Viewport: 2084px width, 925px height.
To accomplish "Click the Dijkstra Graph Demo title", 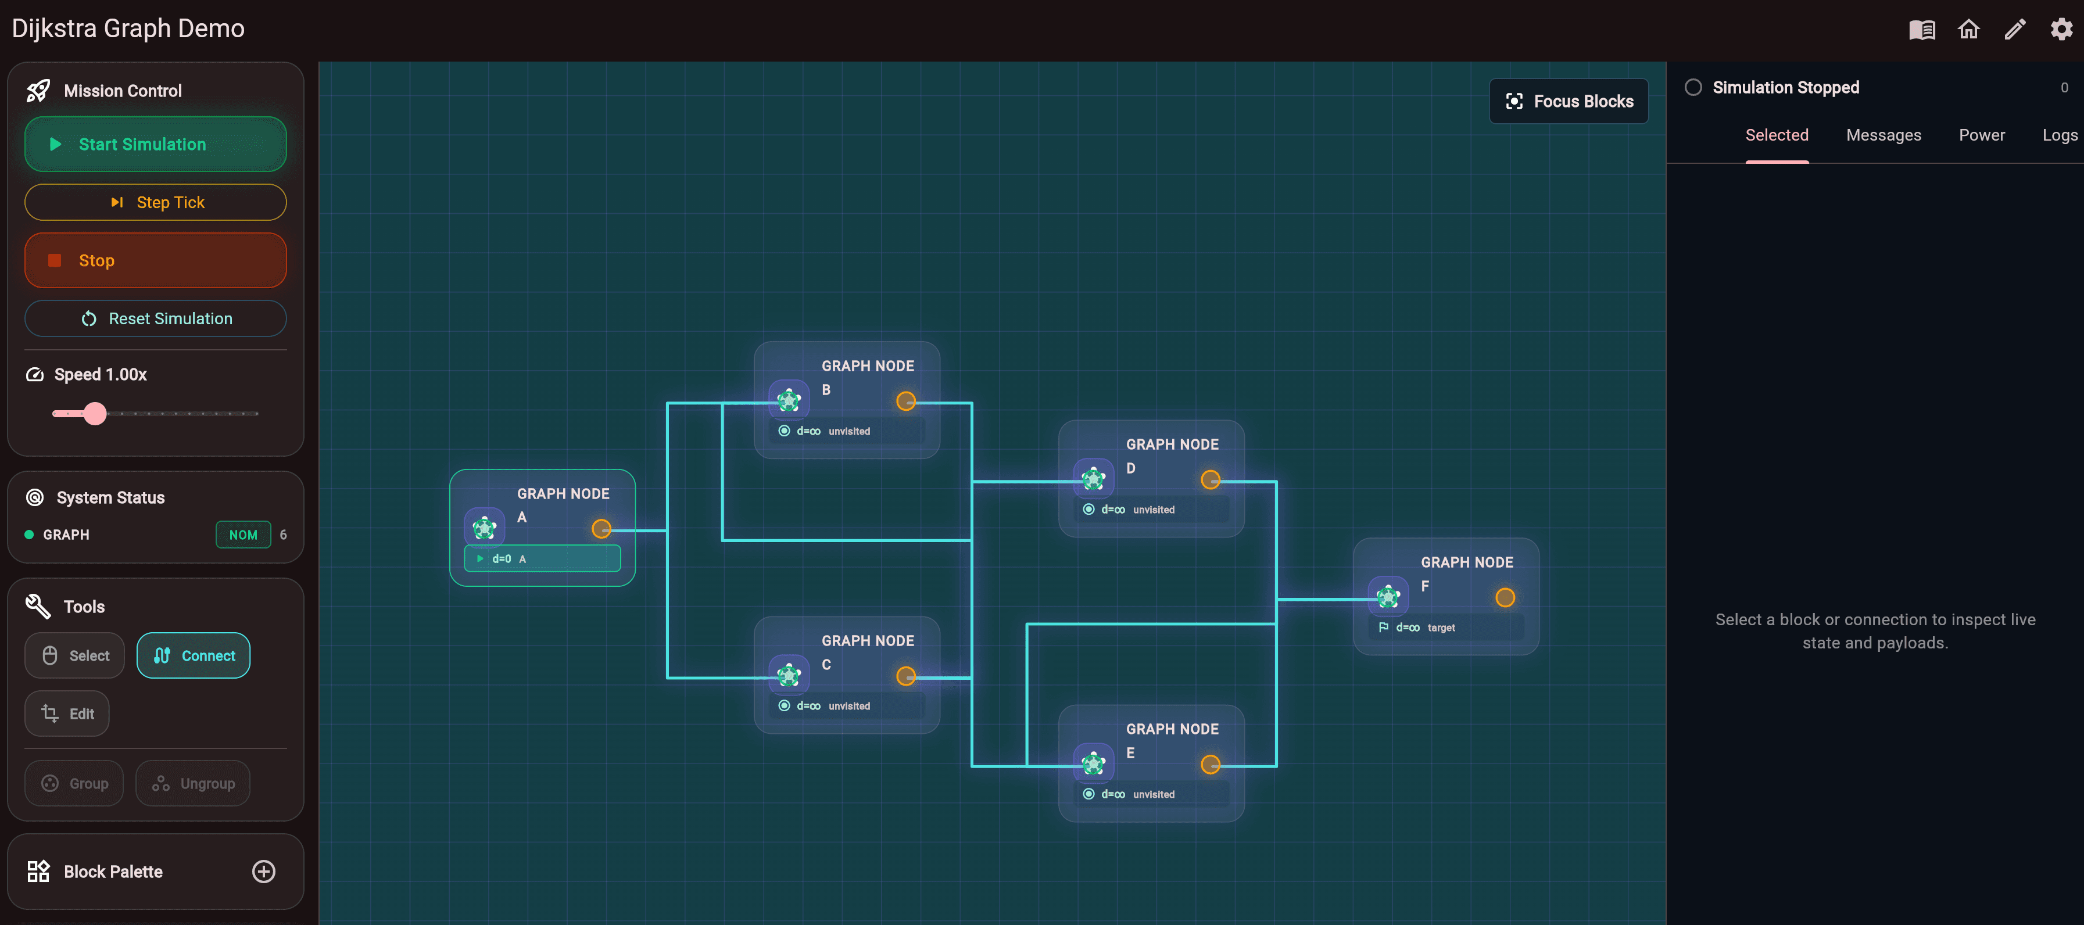I will click(128, 28).
